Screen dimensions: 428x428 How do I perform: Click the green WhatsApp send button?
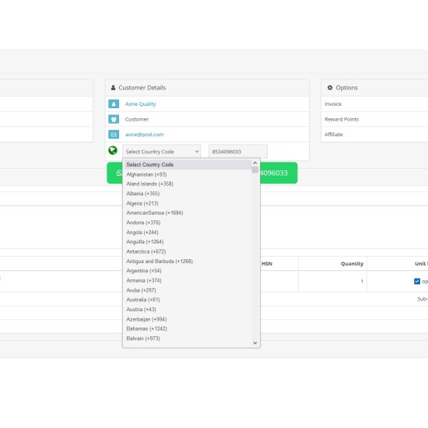point(202,173)
